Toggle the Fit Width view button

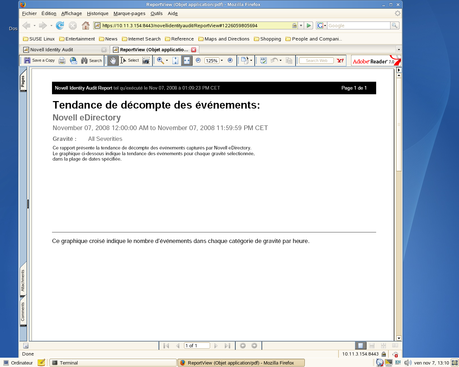click(187, 61)
